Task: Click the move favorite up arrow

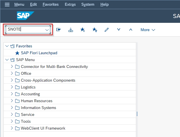Action: click(131, 30)
